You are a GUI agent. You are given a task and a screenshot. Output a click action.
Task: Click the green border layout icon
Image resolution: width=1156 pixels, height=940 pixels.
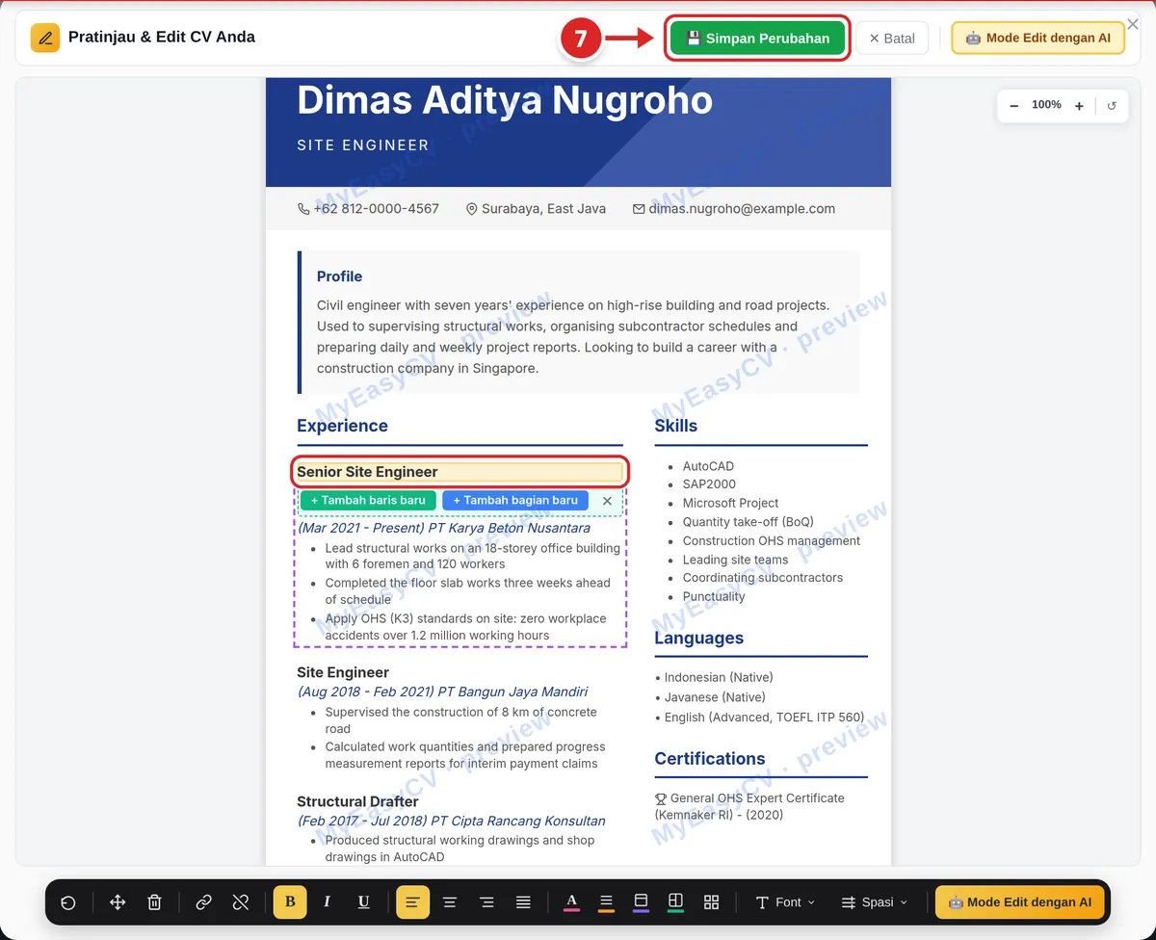coord(675,902)
